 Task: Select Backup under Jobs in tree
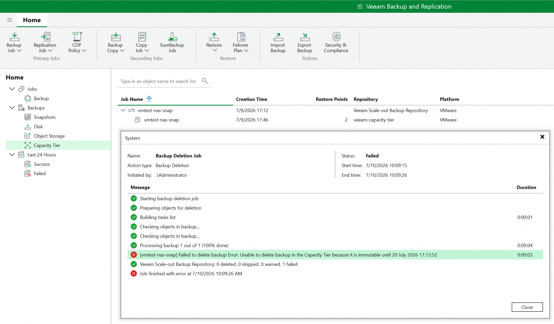41,99
